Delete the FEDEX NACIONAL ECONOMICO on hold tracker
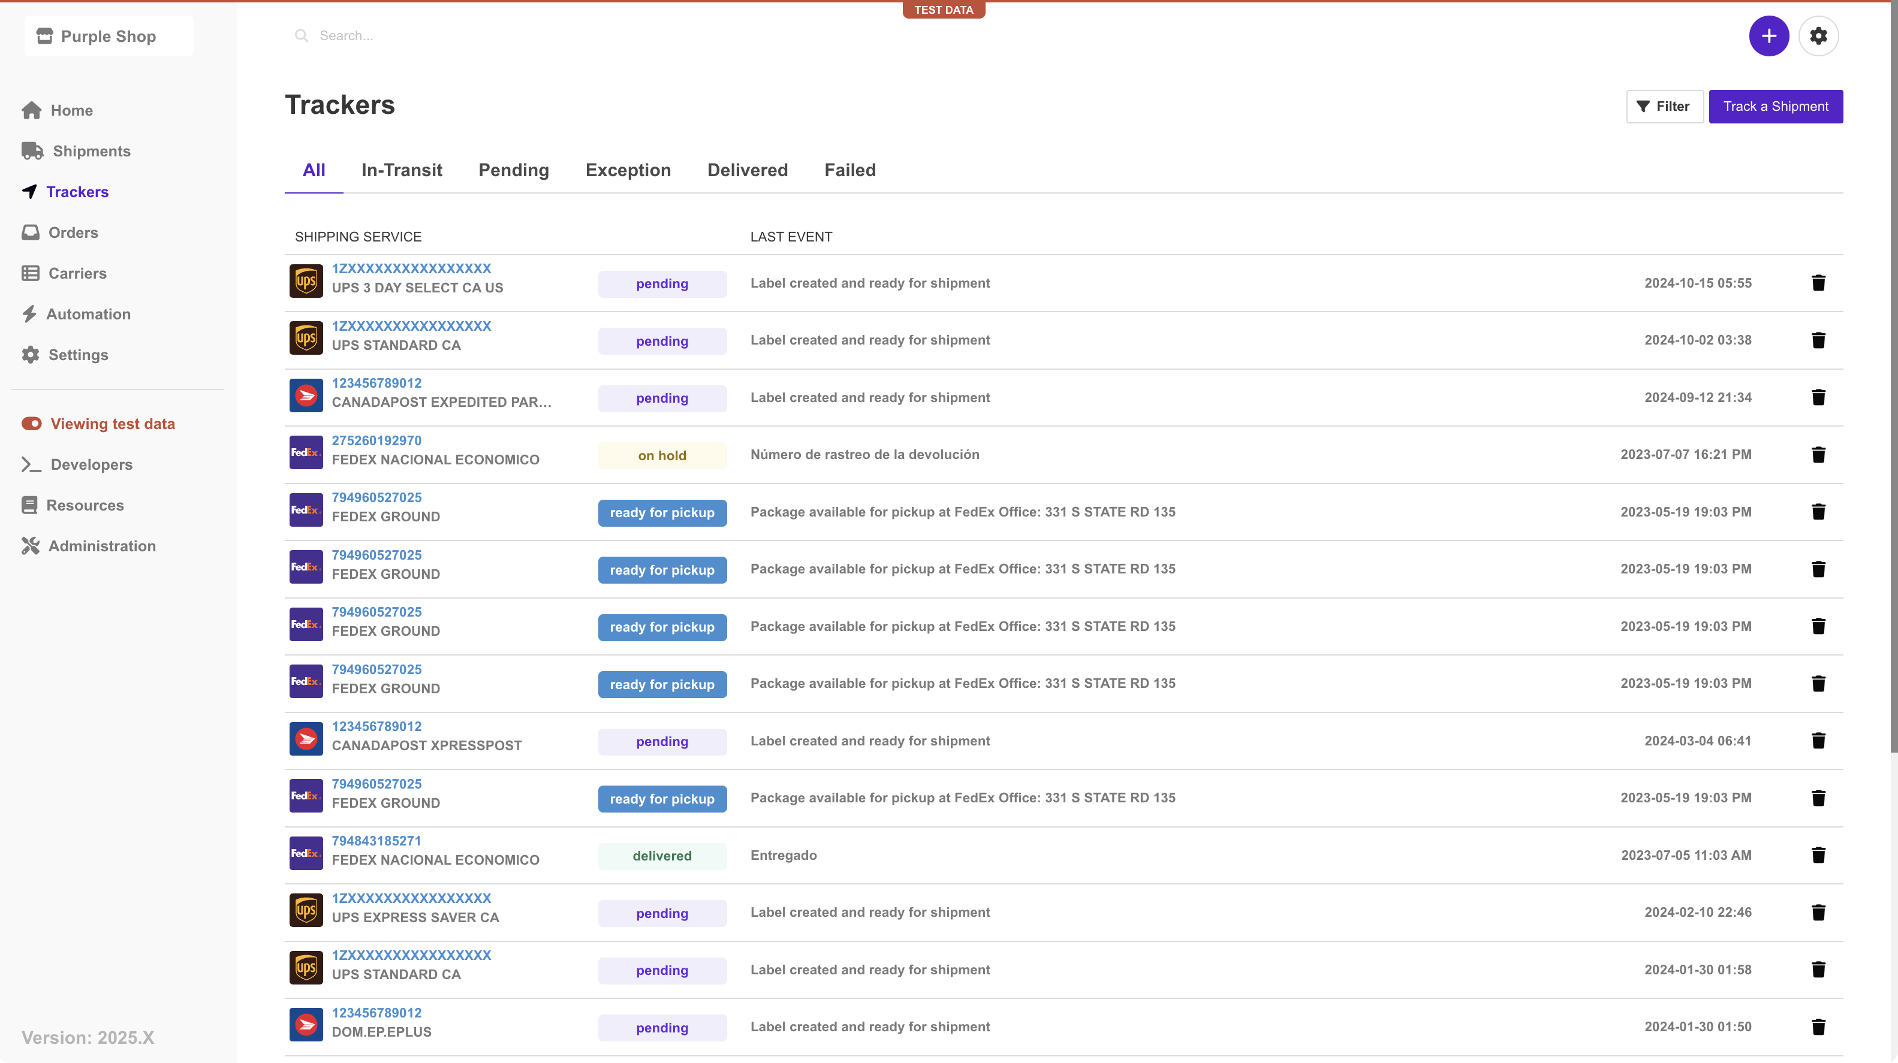Image resolution: width=1898 pixels, height=1063 pixels. [x=1818, y=455]
